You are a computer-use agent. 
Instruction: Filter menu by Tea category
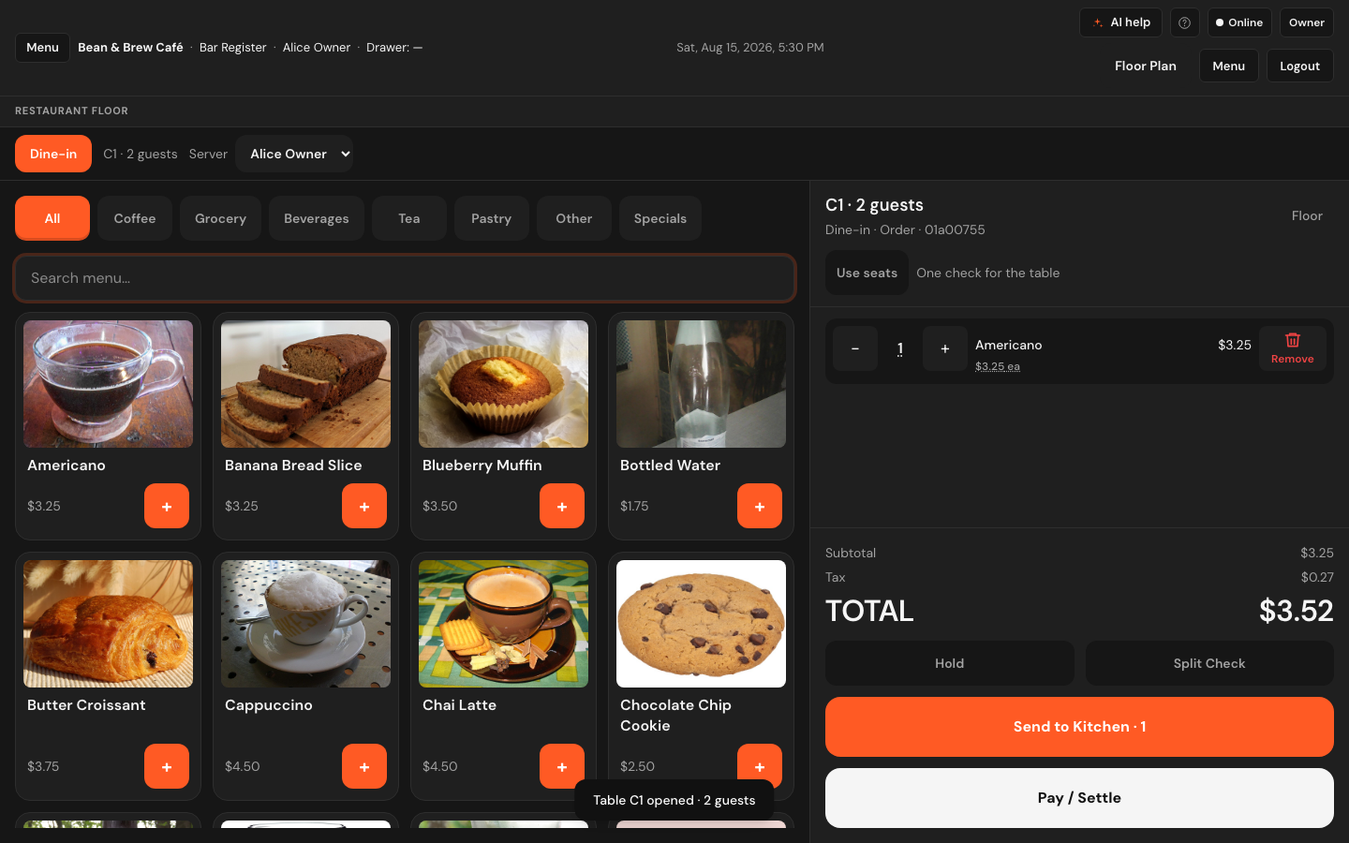click(409, 218)
